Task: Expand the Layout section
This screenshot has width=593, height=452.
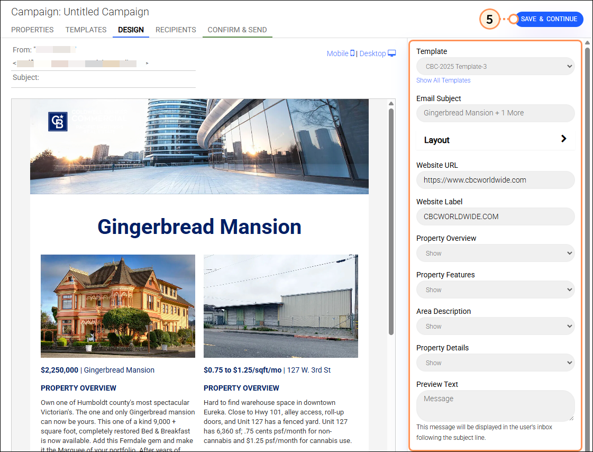Action: 495,140
